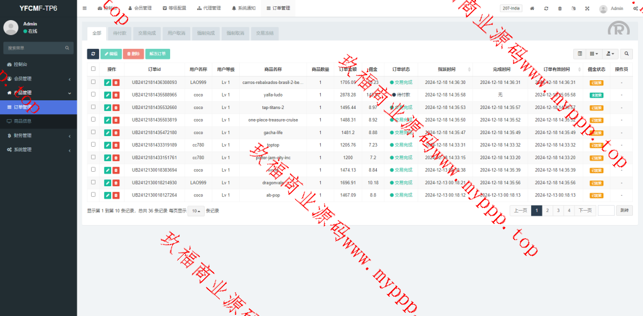643x316 pixels.
Task: Click the 已发放 commission status badge in first row
Action: 596,82
